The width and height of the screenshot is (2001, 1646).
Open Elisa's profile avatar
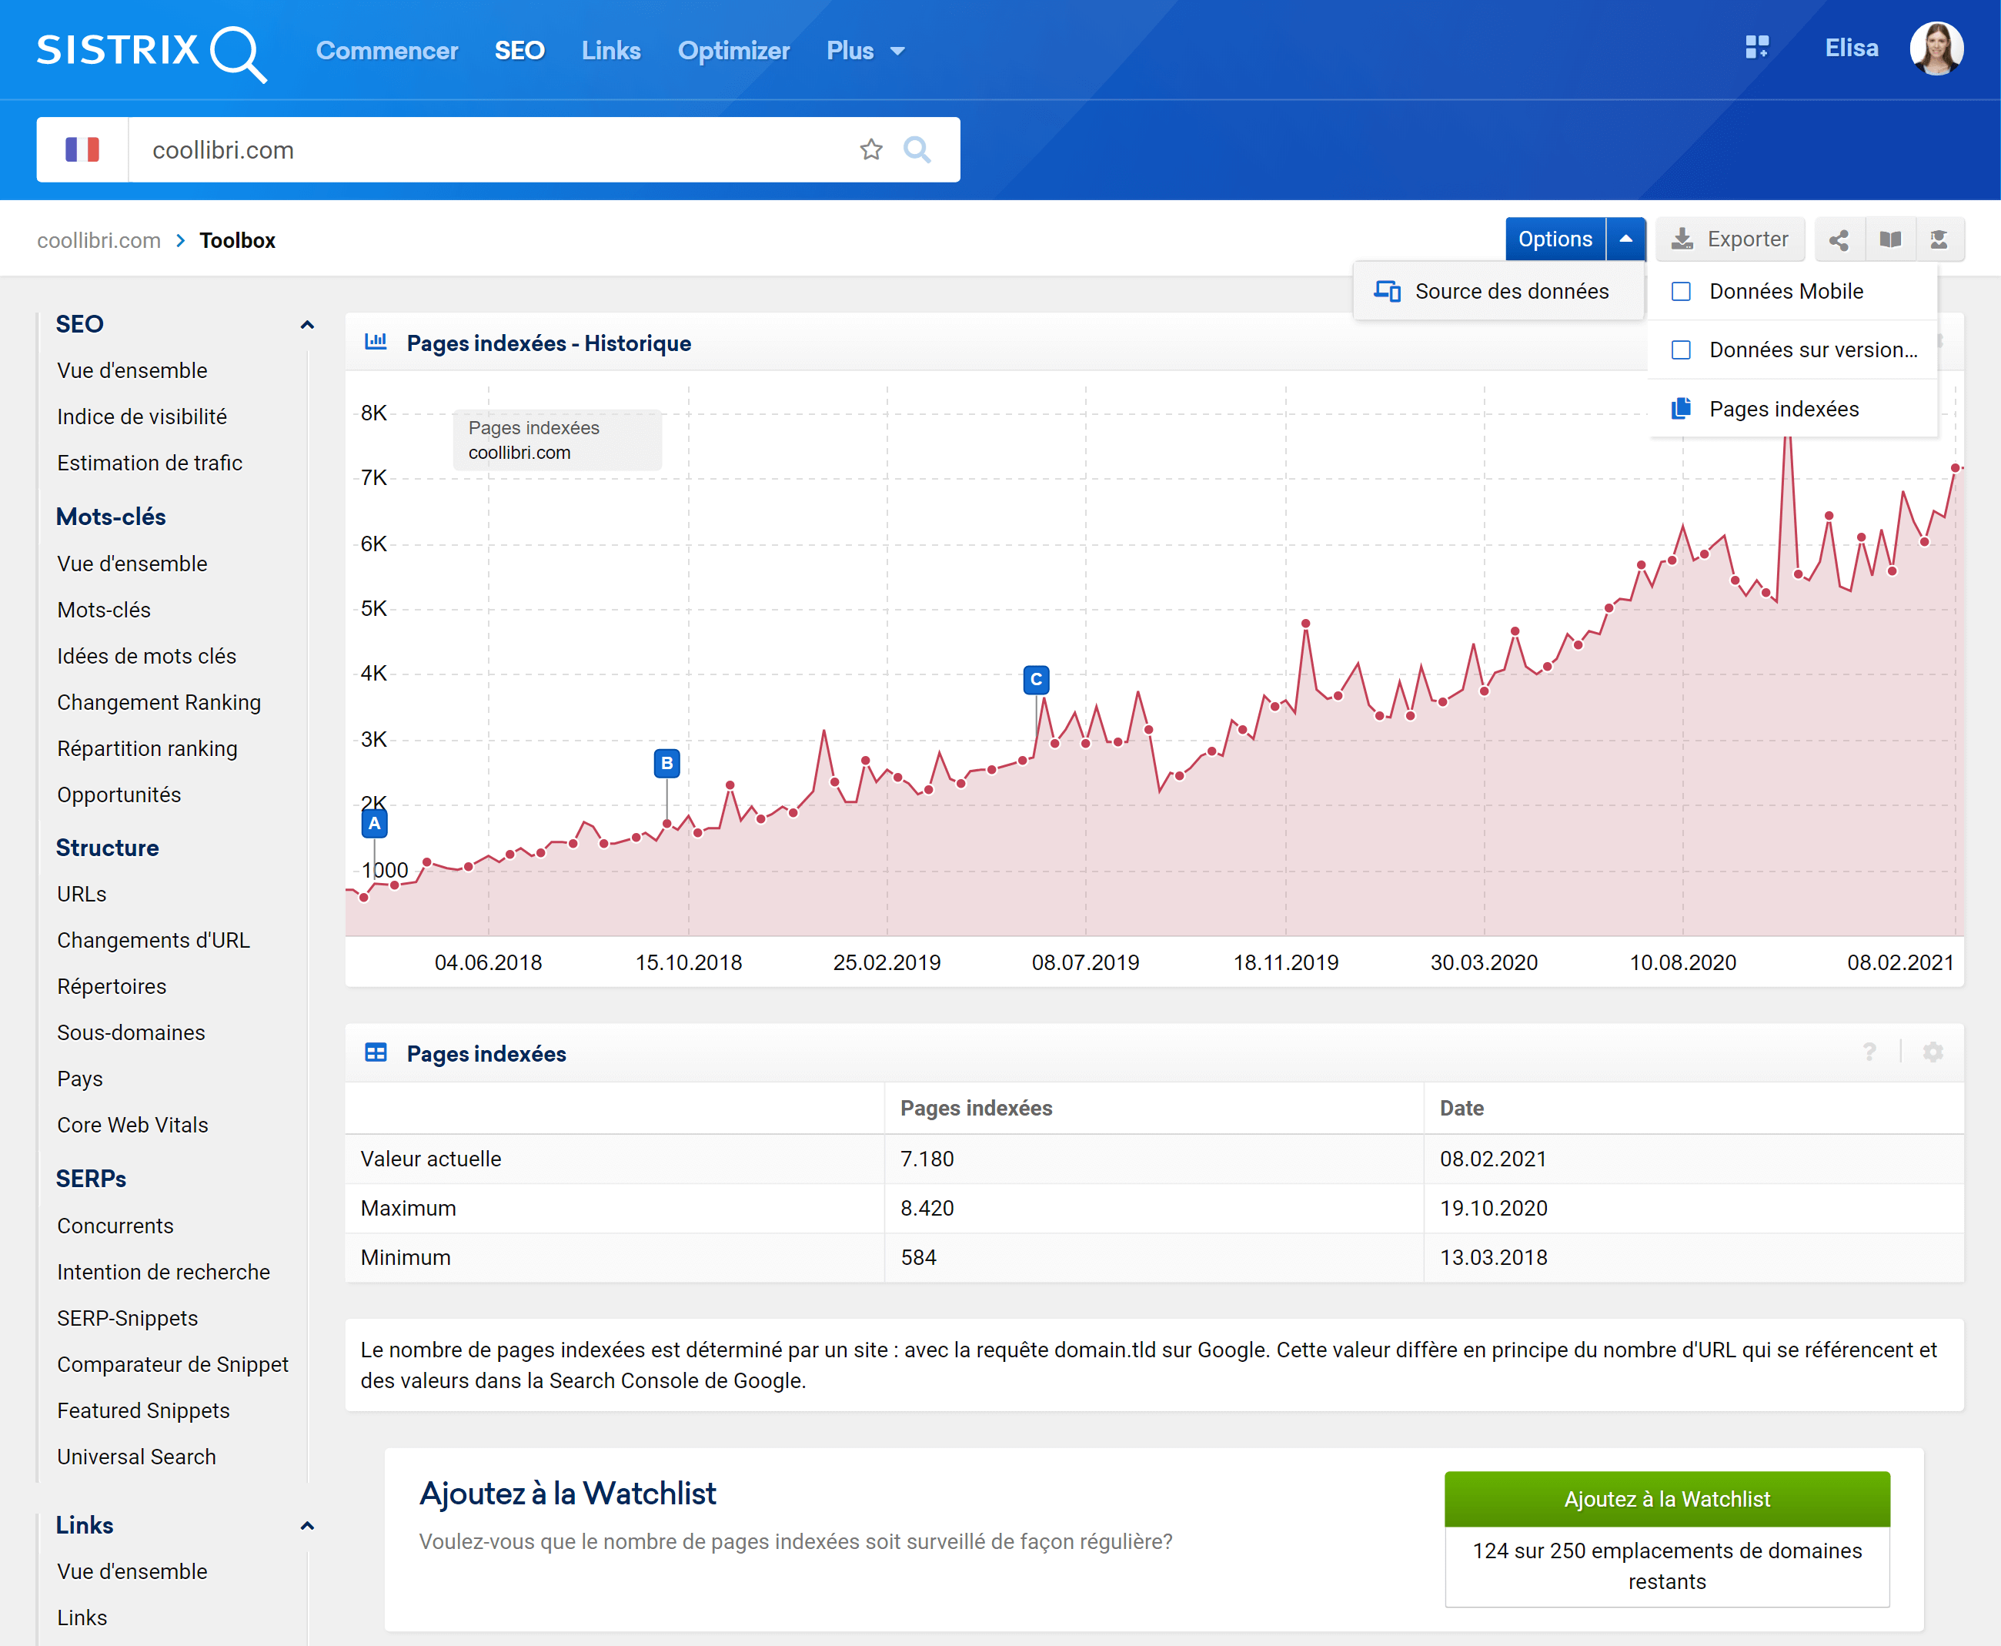pos(1936,49)
